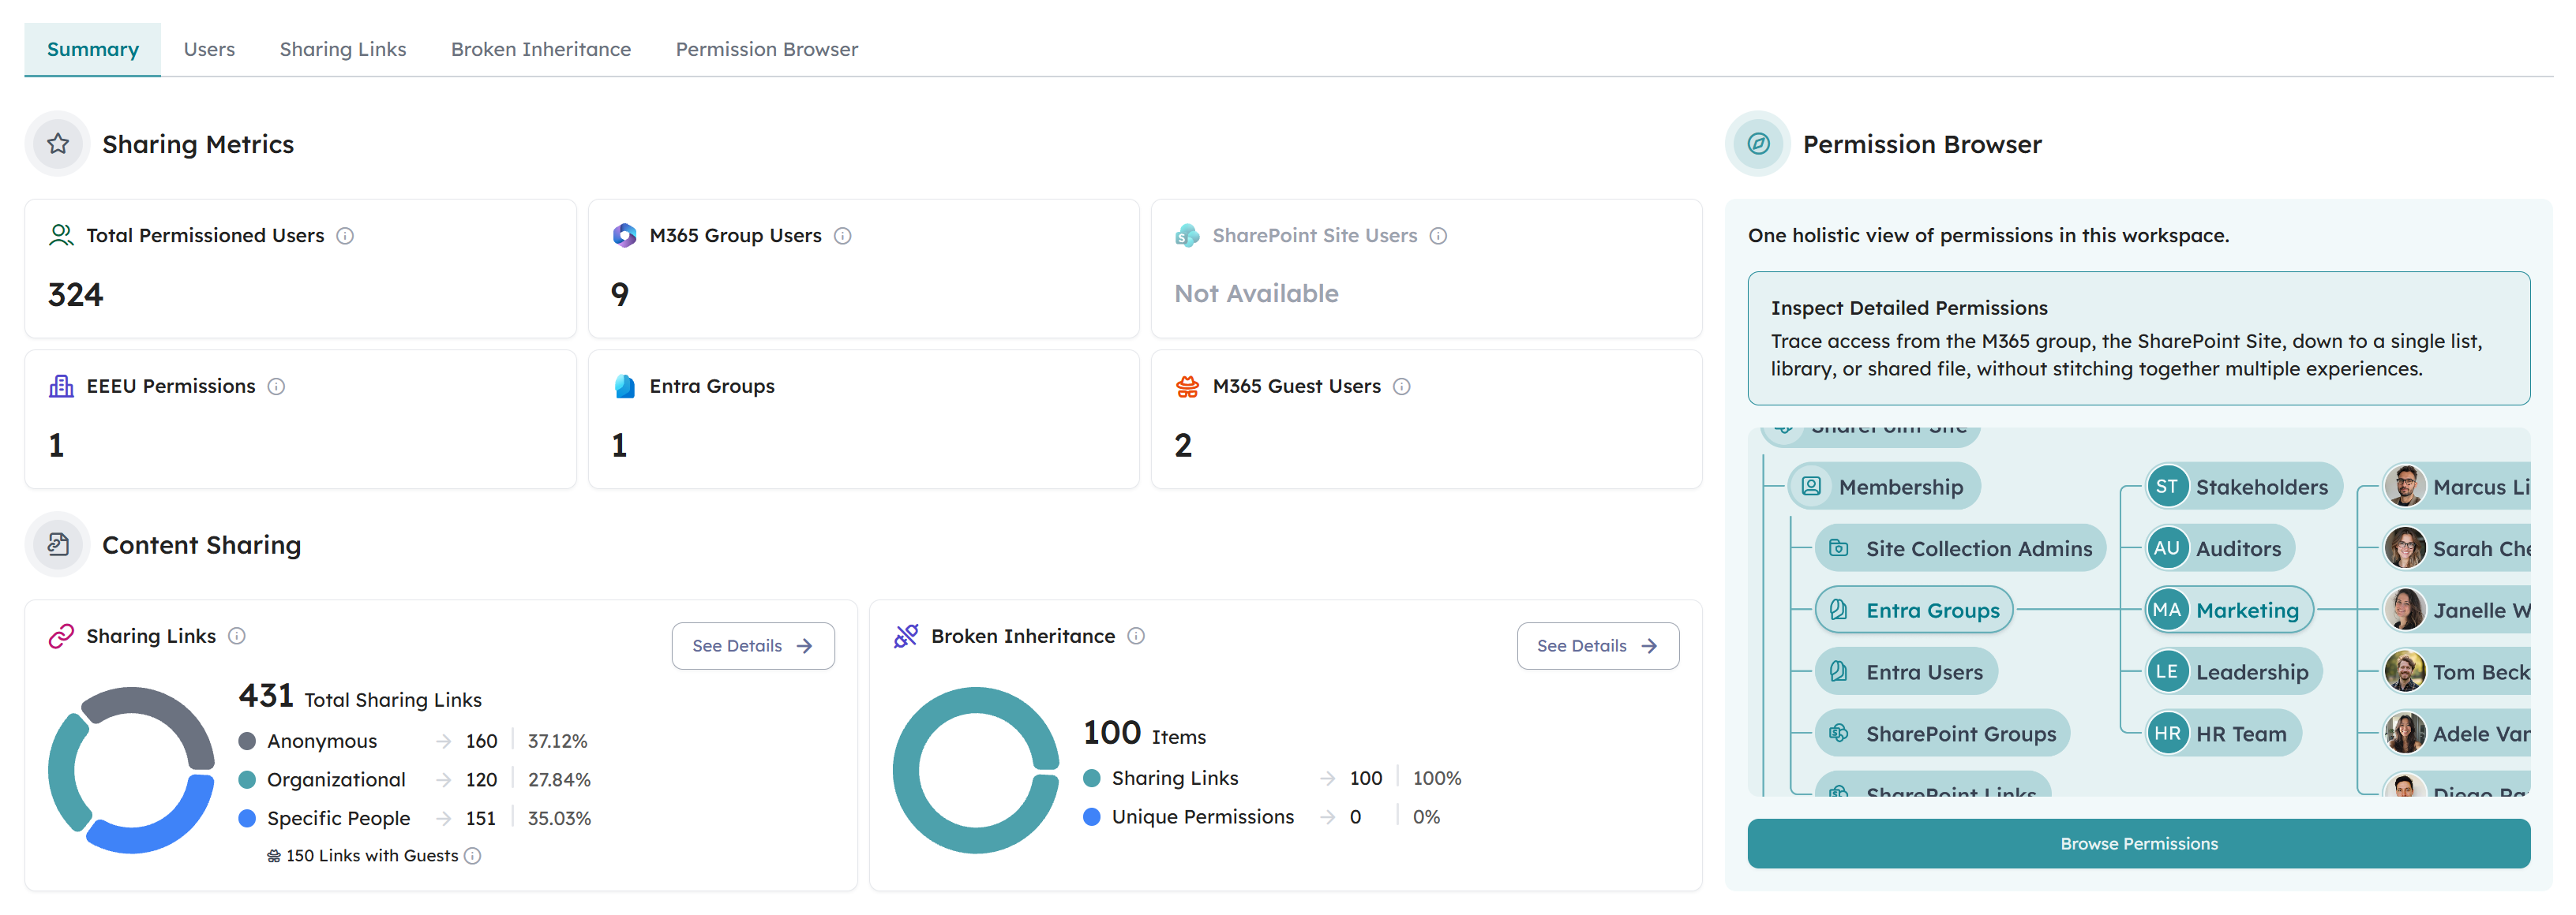Click the Broken Inheritance unlink icon
The image size is (2576, 915).
906,637
